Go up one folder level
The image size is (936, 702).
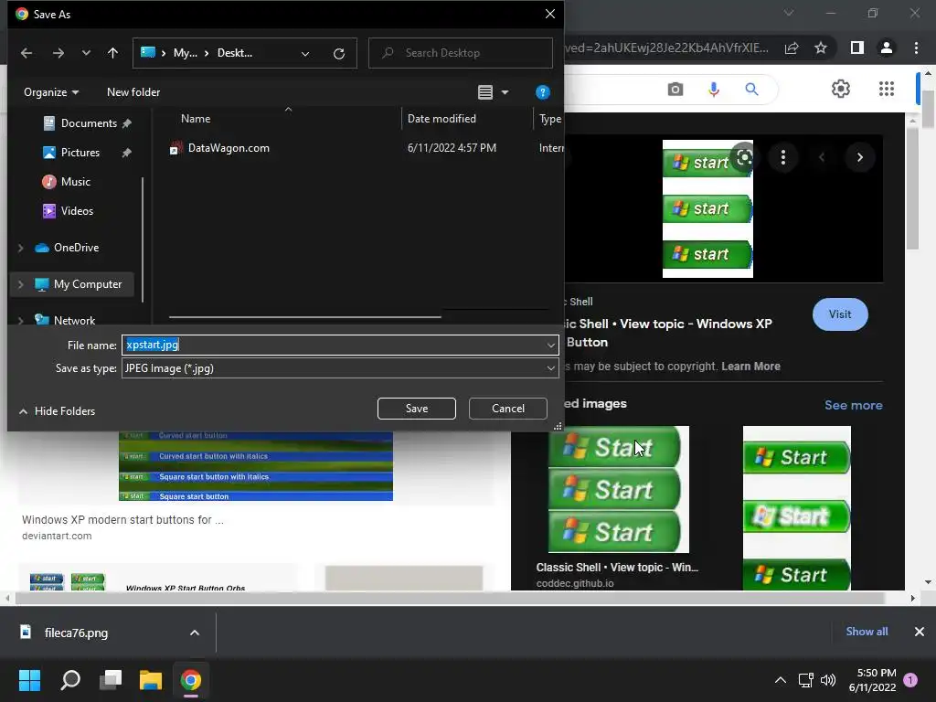point(112,53)
